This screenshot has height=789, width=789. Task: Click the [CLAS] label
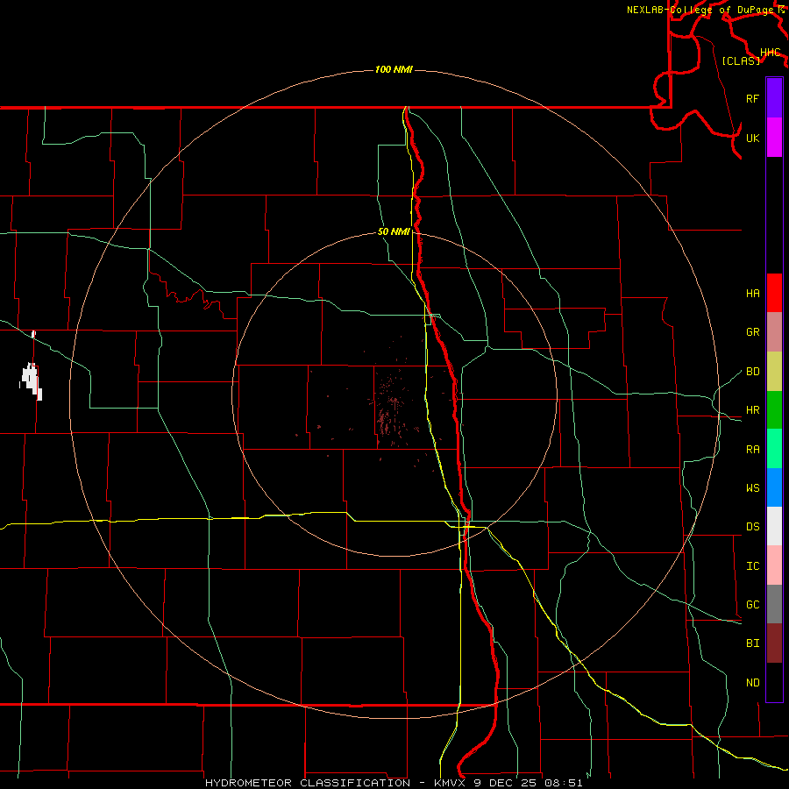[x=741, y=60]
